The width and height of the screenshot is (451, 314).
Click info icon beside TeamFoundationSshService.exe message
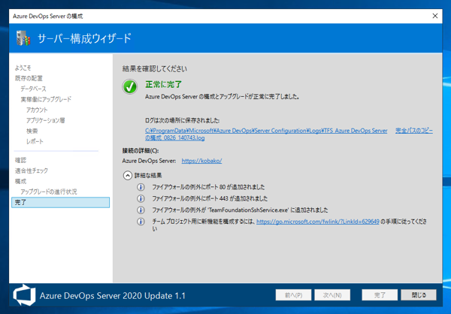(141, 210)
